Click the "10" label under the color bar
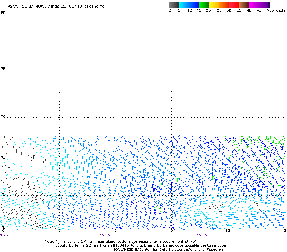Image resolution: width=287 pixels, height=252 pixels. 190,10
